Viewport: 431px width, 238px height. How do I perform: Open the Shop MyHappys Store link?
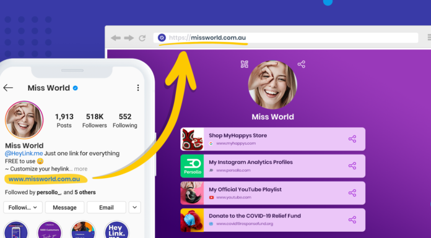tap(272, 139)
